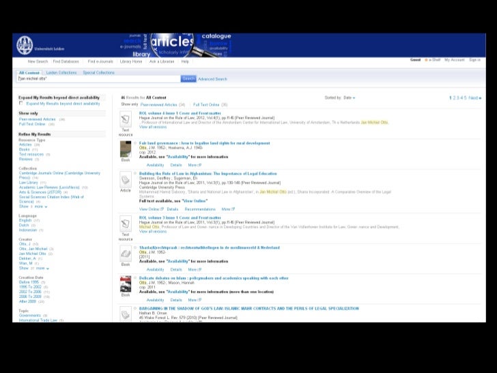This screenshot has width=497, height=373.
Task: Refine by topic Government
Action: 30,316
